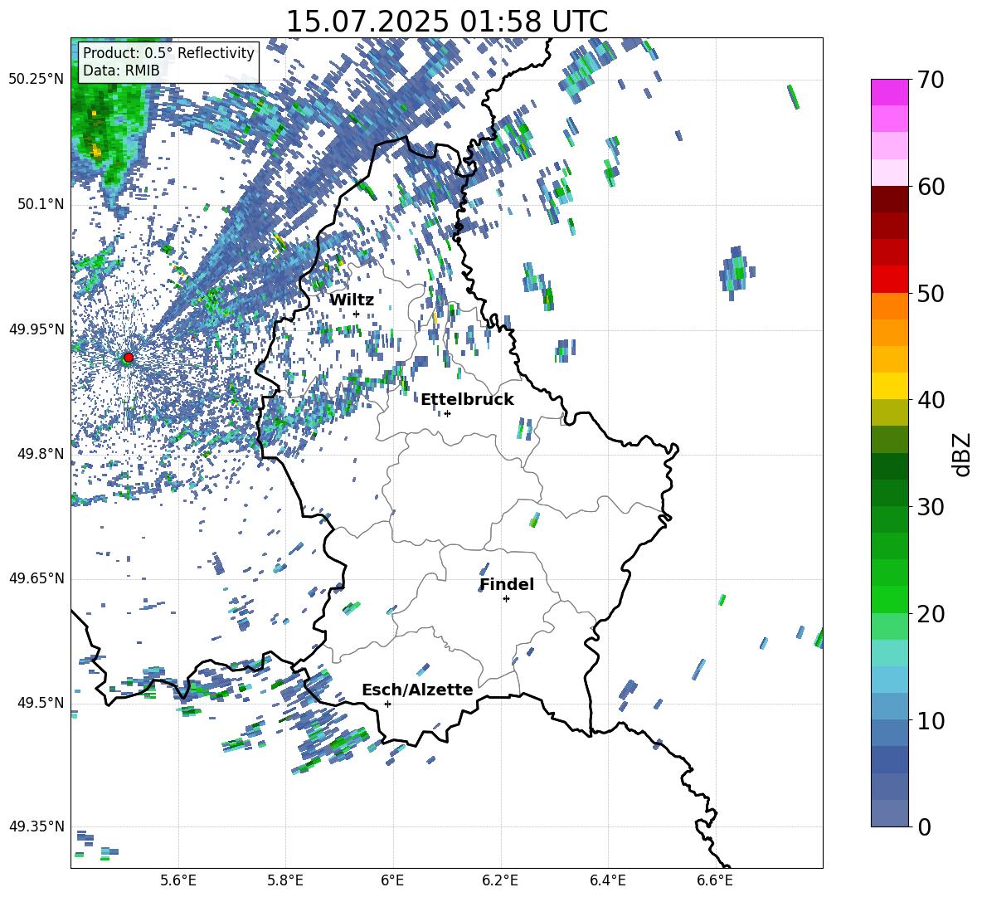Image resolution: width=982 pixels, height=897 pixels.
Task: Click the Ettelbruck station cross marker
Action: (x=447, y=413)
